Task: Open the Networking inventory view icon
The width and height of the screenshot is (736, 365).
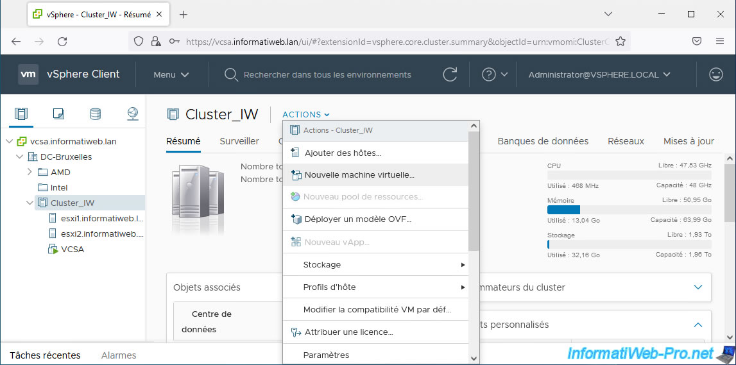Action: click(132, 114)
